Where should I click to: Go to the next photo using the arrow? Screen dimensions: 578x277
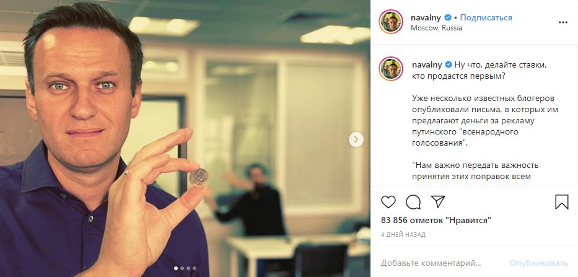(356, 139)
